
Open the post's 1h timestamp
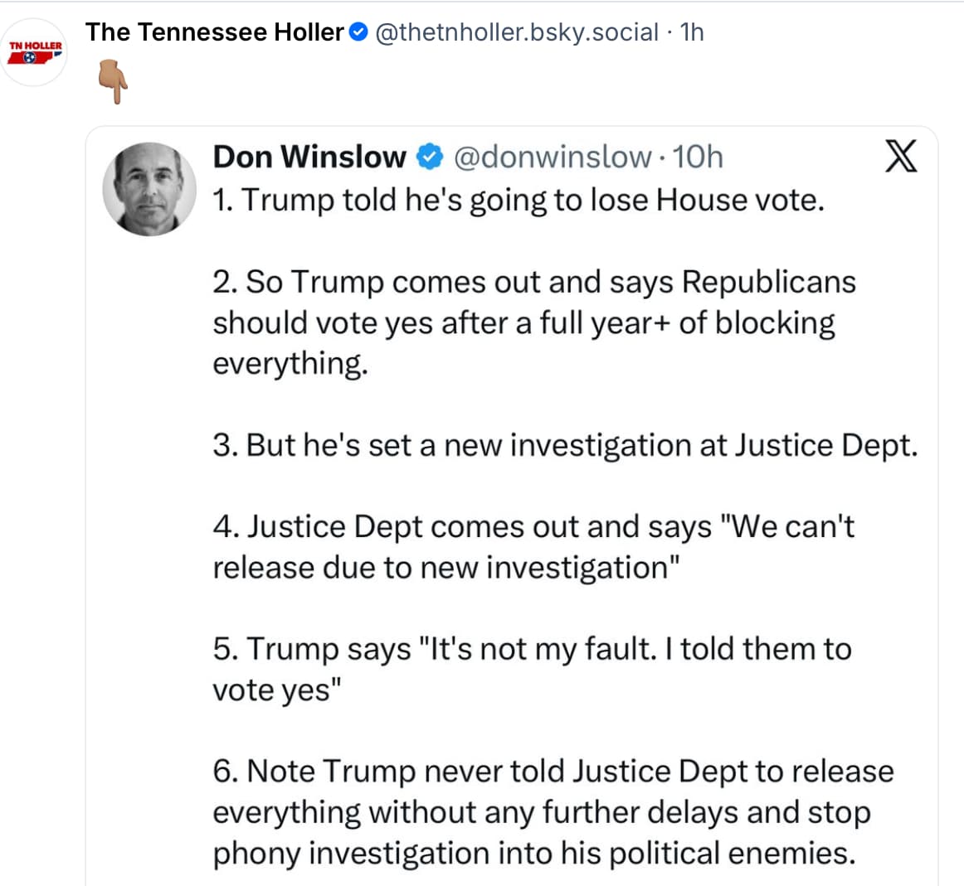coord(691,32)
